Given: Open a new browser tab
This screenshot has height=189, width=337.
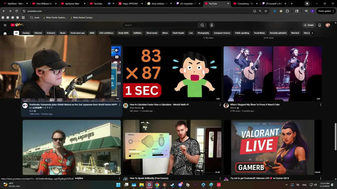Looking at the screenshot, I should click(291, 4).
